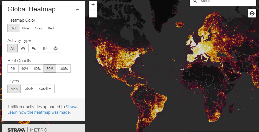Collapse the Global Heatmap panel
Image resolution: width=259 pixels, height=132 pixels.
[78, 10]
